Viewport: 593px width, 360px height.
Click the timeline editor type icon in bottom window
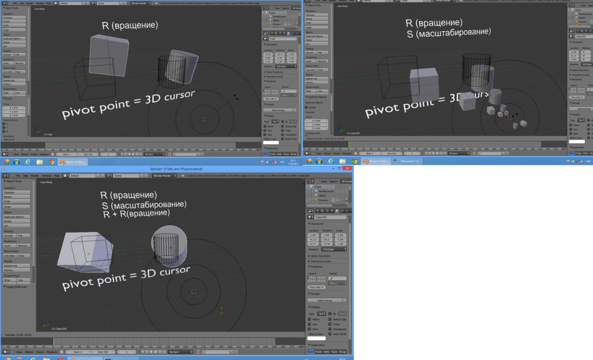point(5,352)
